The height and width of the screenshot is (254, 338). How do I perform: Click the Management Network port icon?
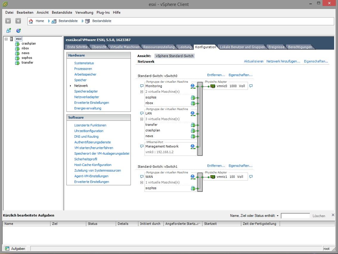pos(193,146)
